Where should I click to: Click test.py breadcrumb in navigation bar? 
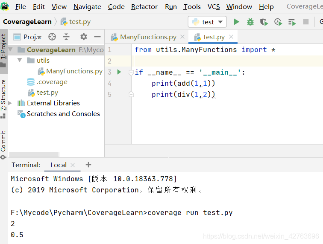(x=76, y=22)
